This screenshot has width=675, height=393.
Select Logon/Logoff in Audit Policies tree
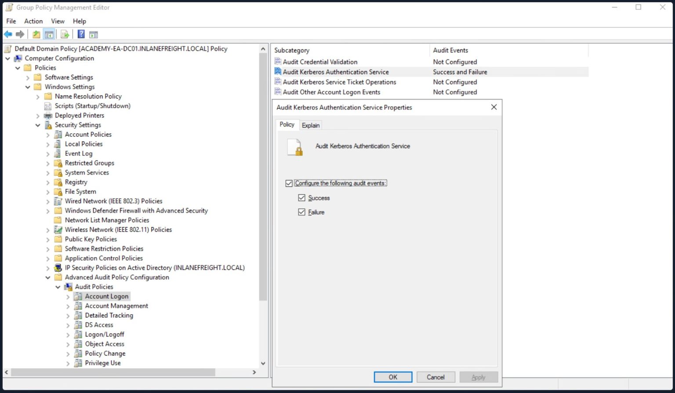(x=105, y=335)
